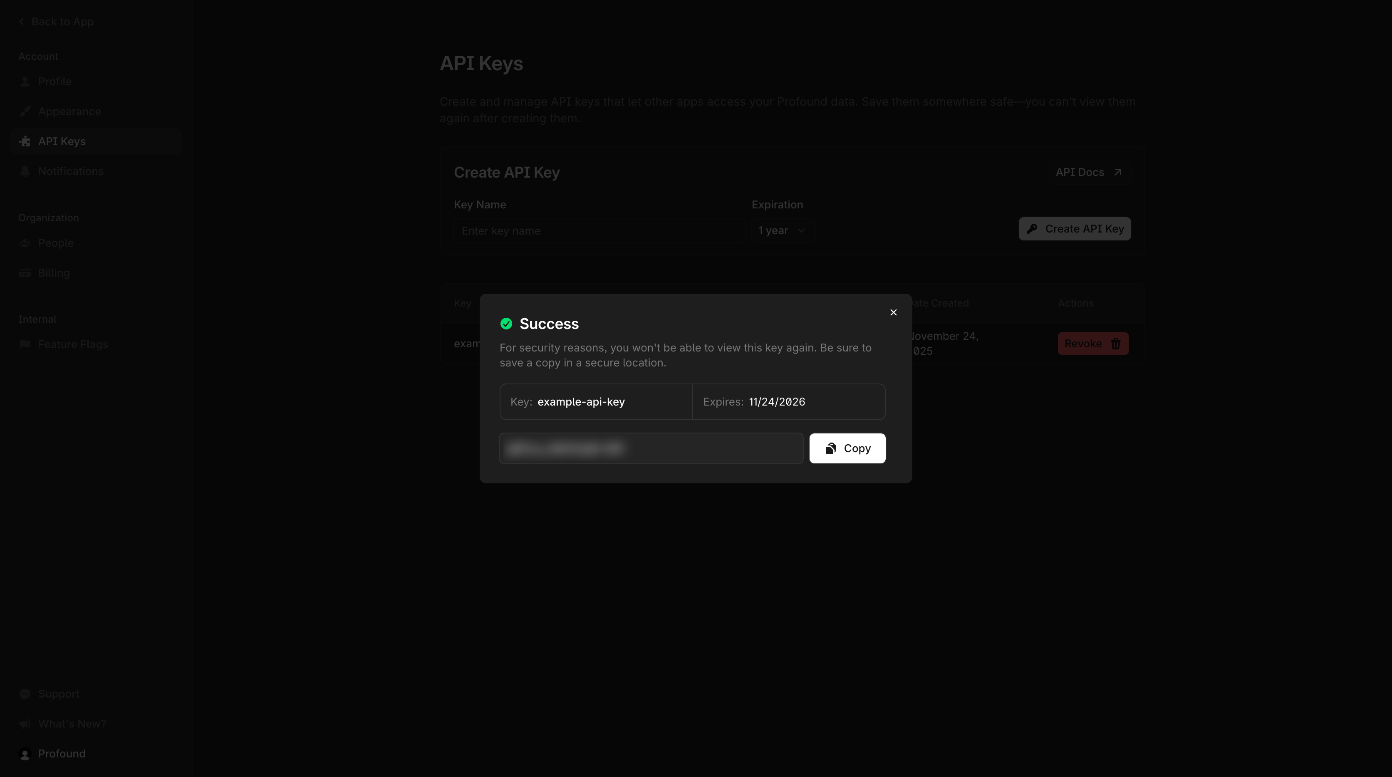Viewport: 1392px width, 777px height.
Task: Collapse the Organization section
Action: click(x=48, y=217)
